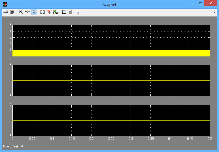Click the 0.25 time axis tick label

point(111,139)
